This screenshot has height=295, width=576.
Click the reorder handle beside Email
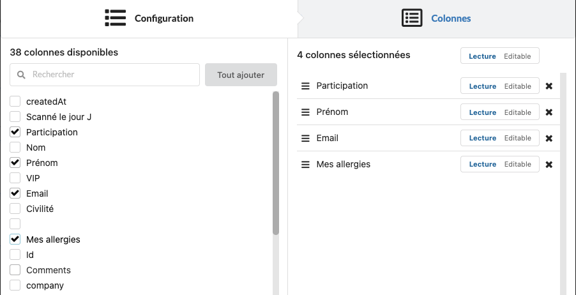(x=305, y=139)
